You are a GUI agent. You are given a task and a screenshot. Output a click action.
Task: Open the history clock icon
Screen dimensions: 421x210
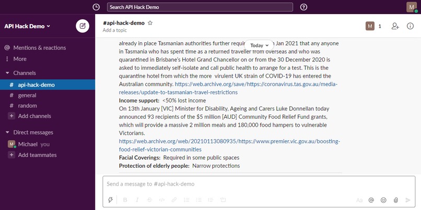coord(96,7)
